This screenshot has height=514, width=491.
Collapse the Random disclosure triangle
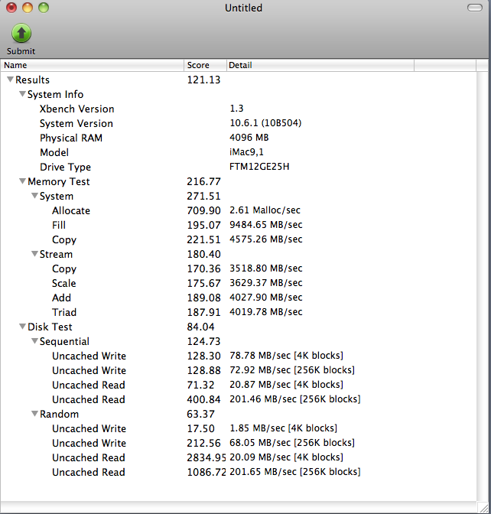(x=34, y=414)
